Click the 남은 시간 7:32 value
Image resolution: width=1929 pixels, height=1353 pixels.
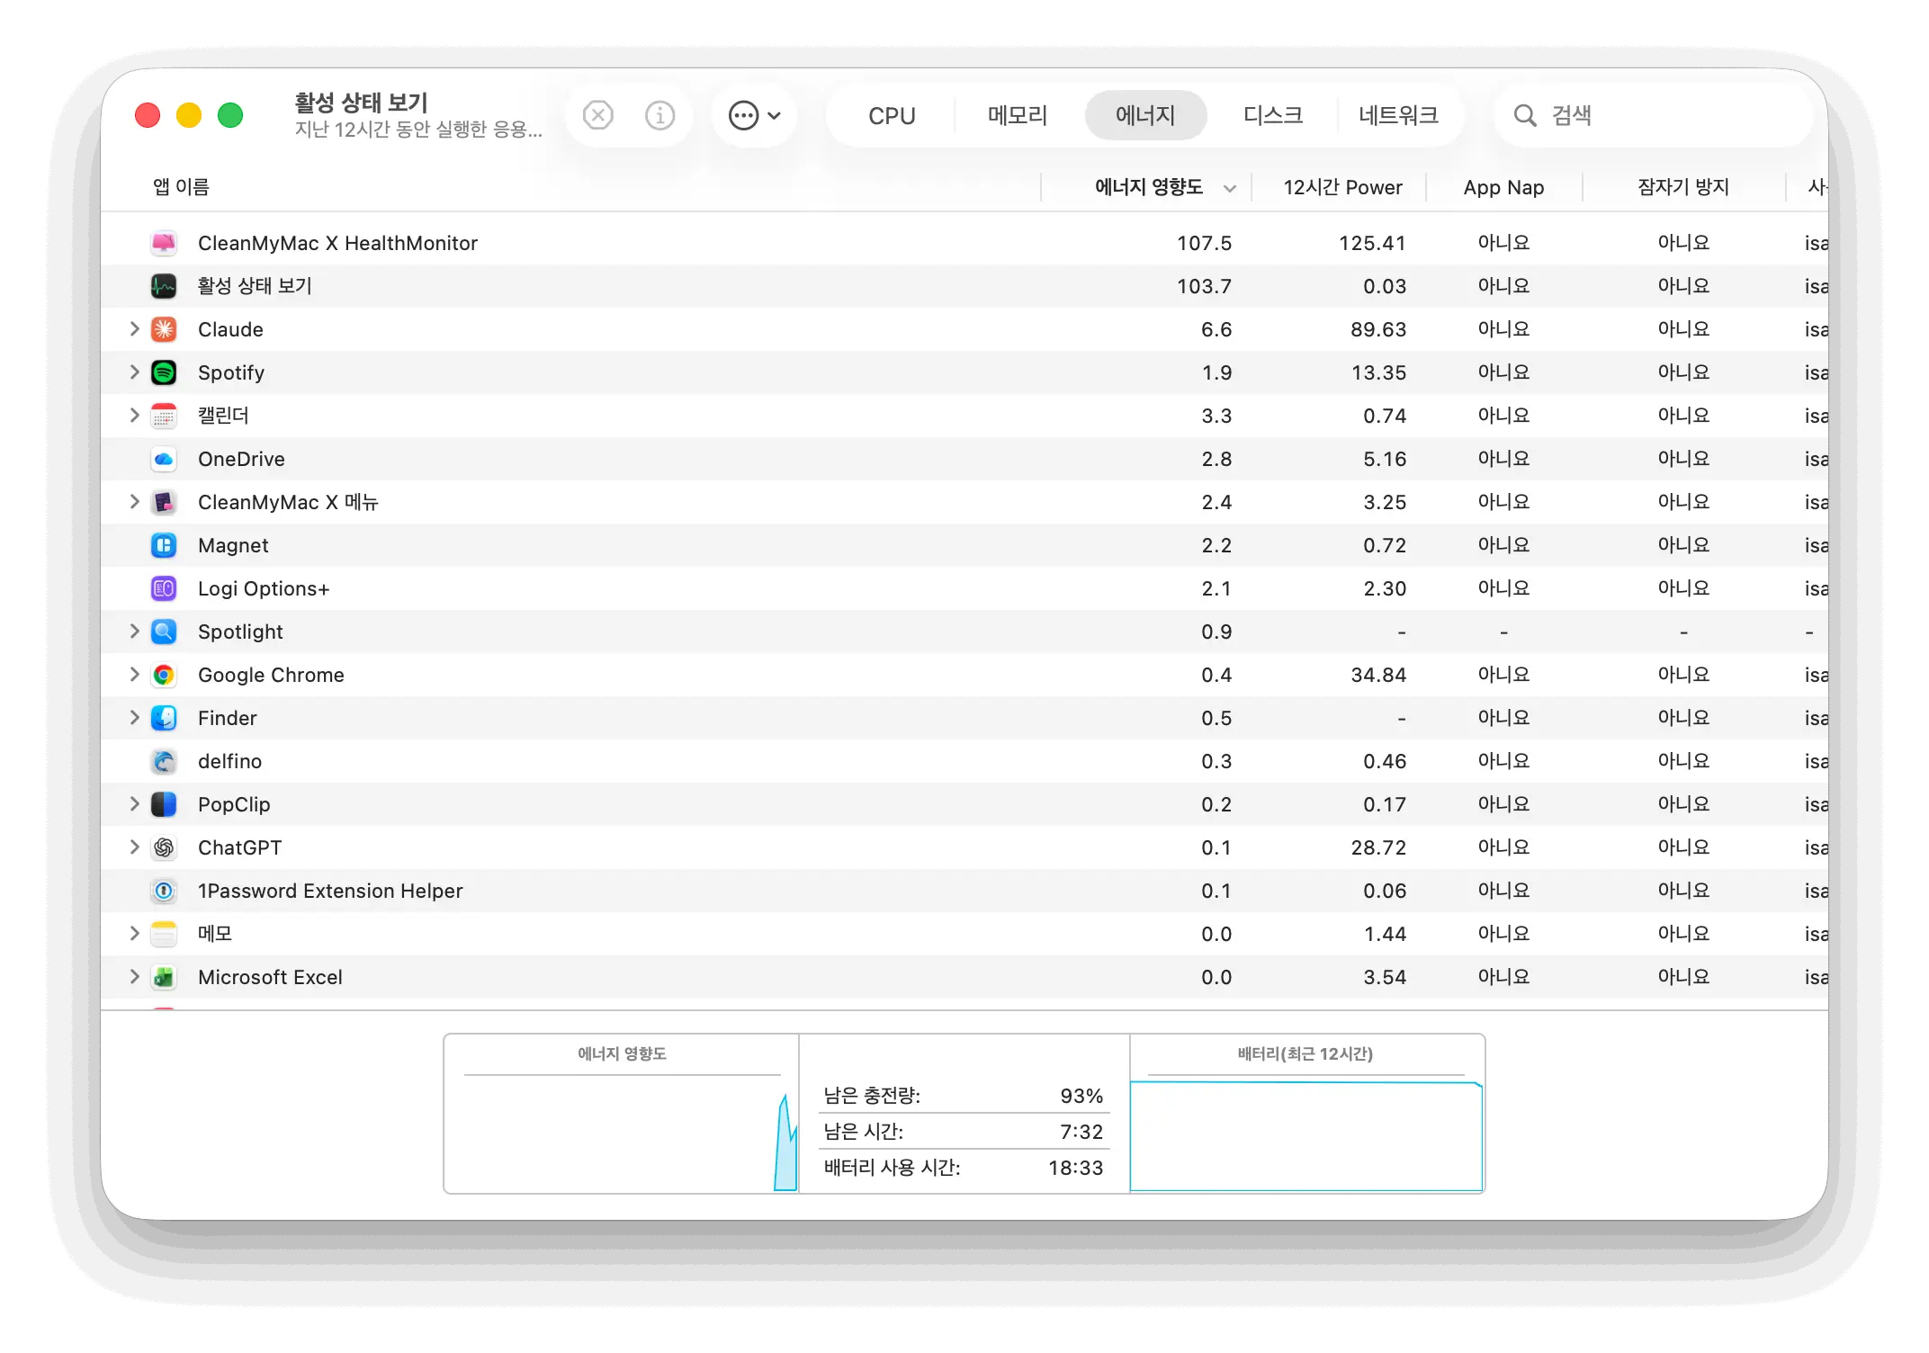[x=1081, y=1132]
